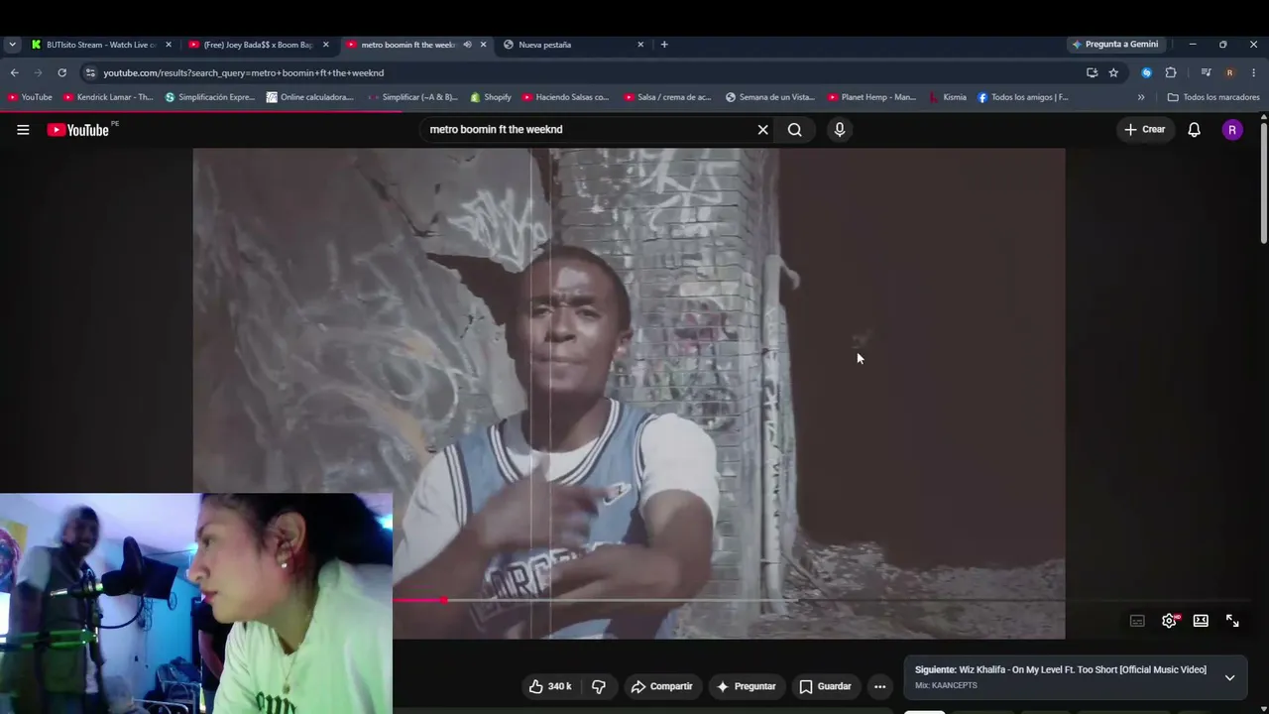
Task: Open a new browser tab
Action: click(664, 45)
